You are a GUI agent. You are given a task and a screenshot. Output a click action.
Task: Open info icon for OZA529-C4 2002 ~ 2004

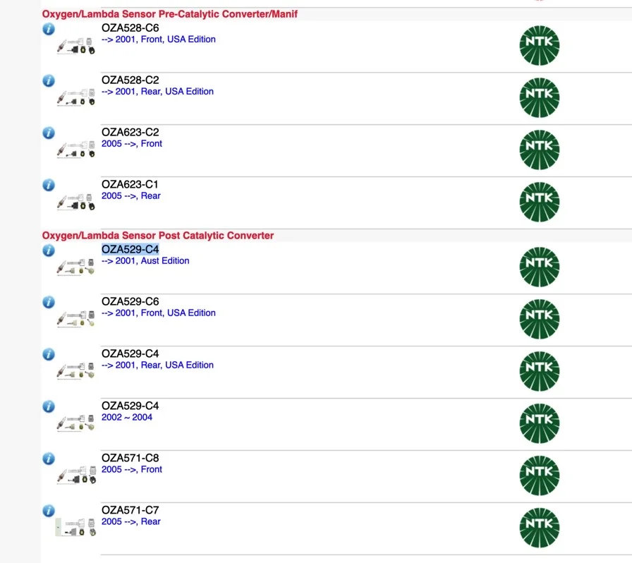[x=49, y=406]
